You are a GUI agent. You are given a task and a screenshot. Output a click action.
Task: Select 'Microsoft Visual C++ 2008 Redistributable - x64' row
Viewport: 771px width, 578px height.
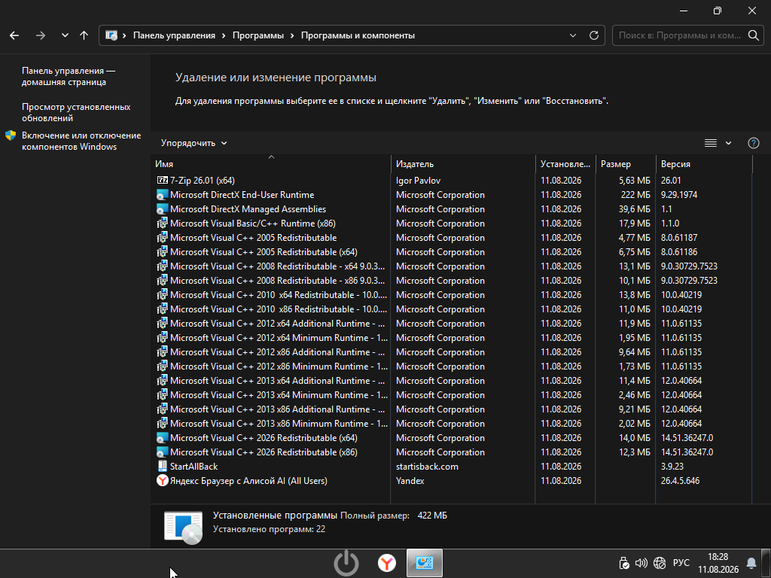453,266
